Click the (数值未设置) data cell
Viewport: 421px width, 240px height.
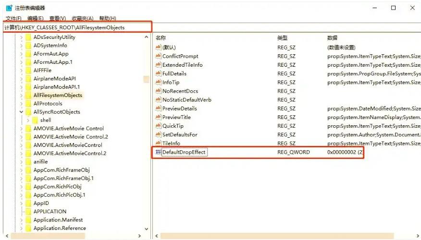341,47
